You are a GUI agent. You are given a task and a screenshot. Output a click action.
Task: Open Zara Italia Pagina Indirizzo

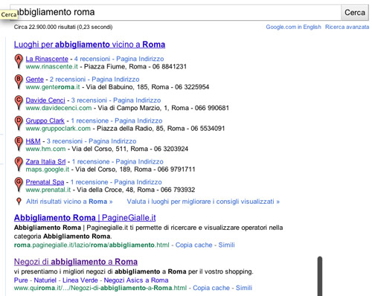pos(139,161)
